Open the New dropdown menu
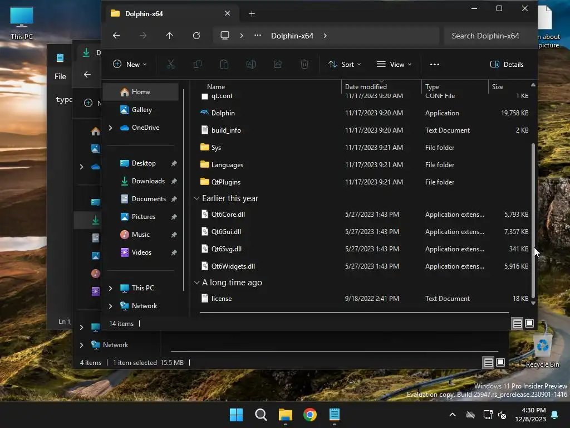The width and height of the screenshot is (570, 428). 130,65
